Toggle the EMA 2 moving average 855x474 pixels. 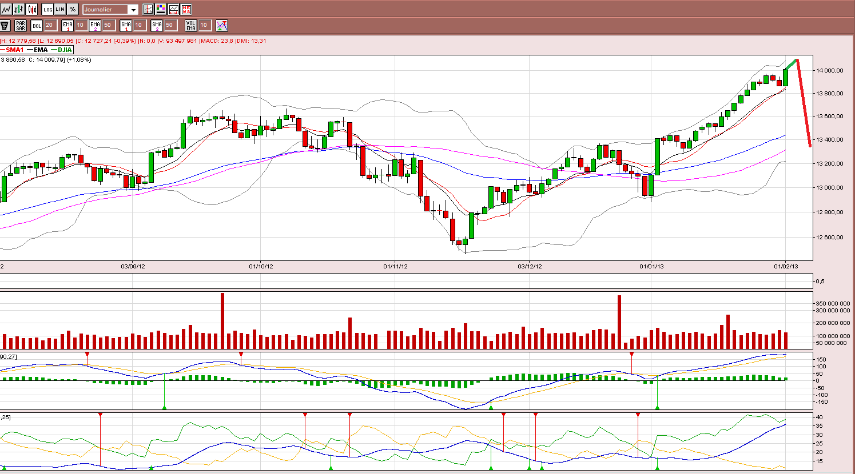click(x=95, y=25)
